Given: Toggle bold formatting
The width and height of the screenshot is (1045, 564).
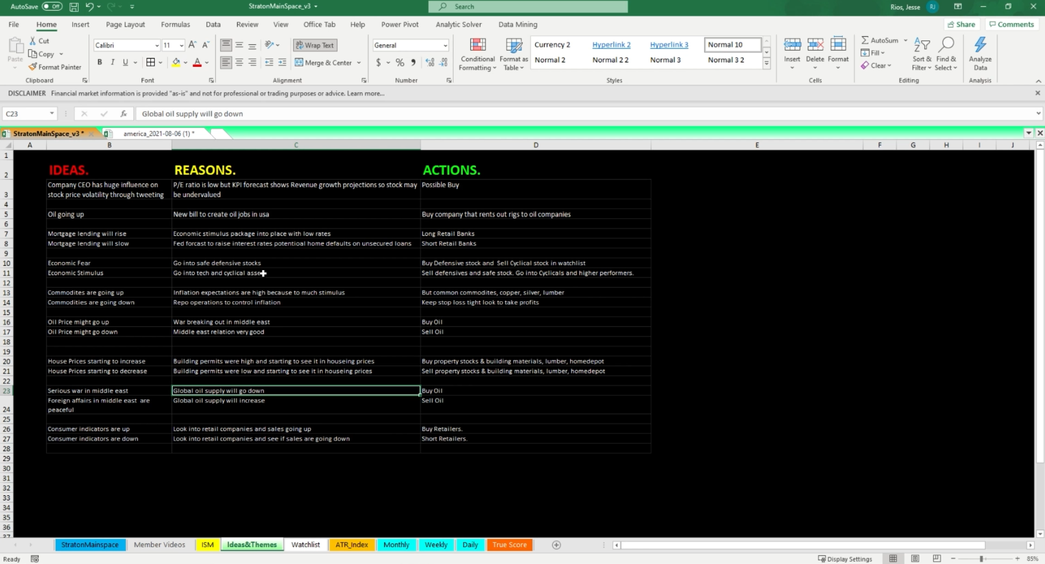Looking at the screenshot, I should pos(100,62).
